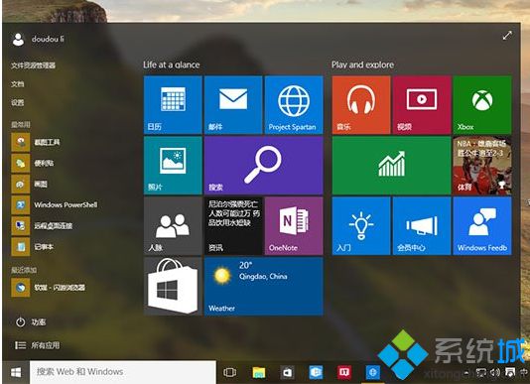Image resolution: width=530 pixels, height=384 pixels.
Task: Open the 体育 sports news tile
Action: coord(482,166)
